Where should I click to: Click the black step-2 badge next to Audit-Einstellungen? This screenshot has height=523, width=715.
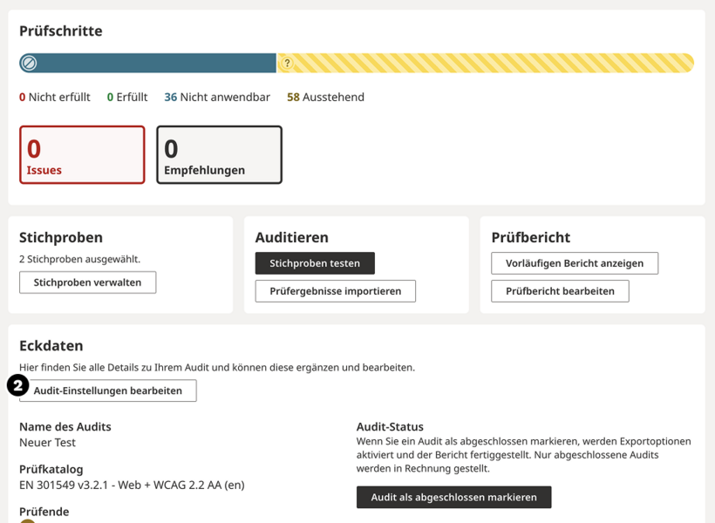(x=17, y=384)
